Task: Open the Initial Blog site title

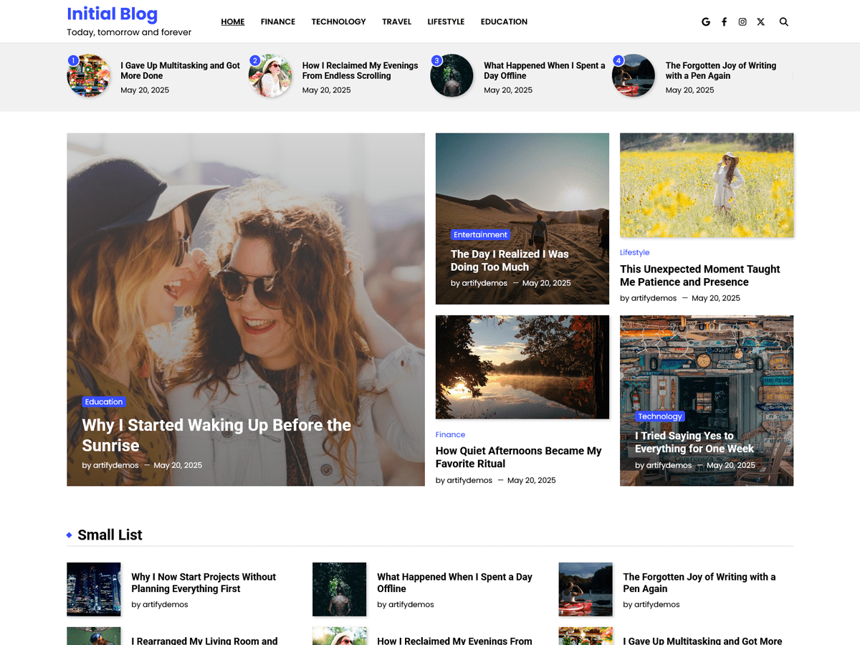Action: pyautogui.click(x=112, y=14)
